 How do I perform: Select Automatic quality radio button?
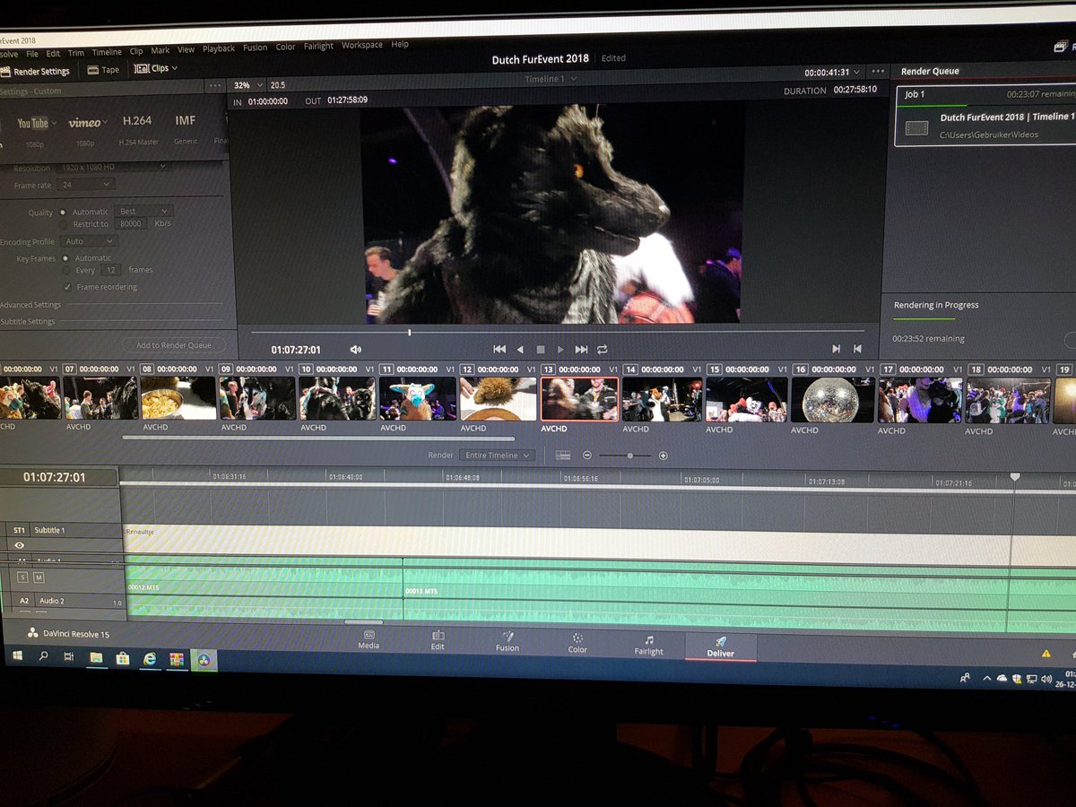coord(63,213)
